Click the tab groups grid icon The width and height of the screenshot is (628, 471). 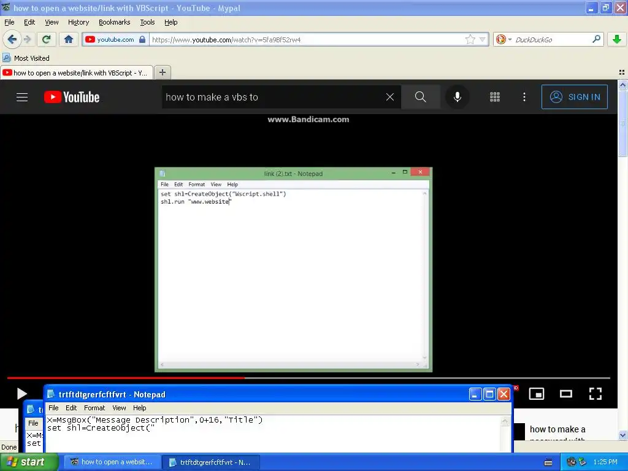[x=622, y=72]
